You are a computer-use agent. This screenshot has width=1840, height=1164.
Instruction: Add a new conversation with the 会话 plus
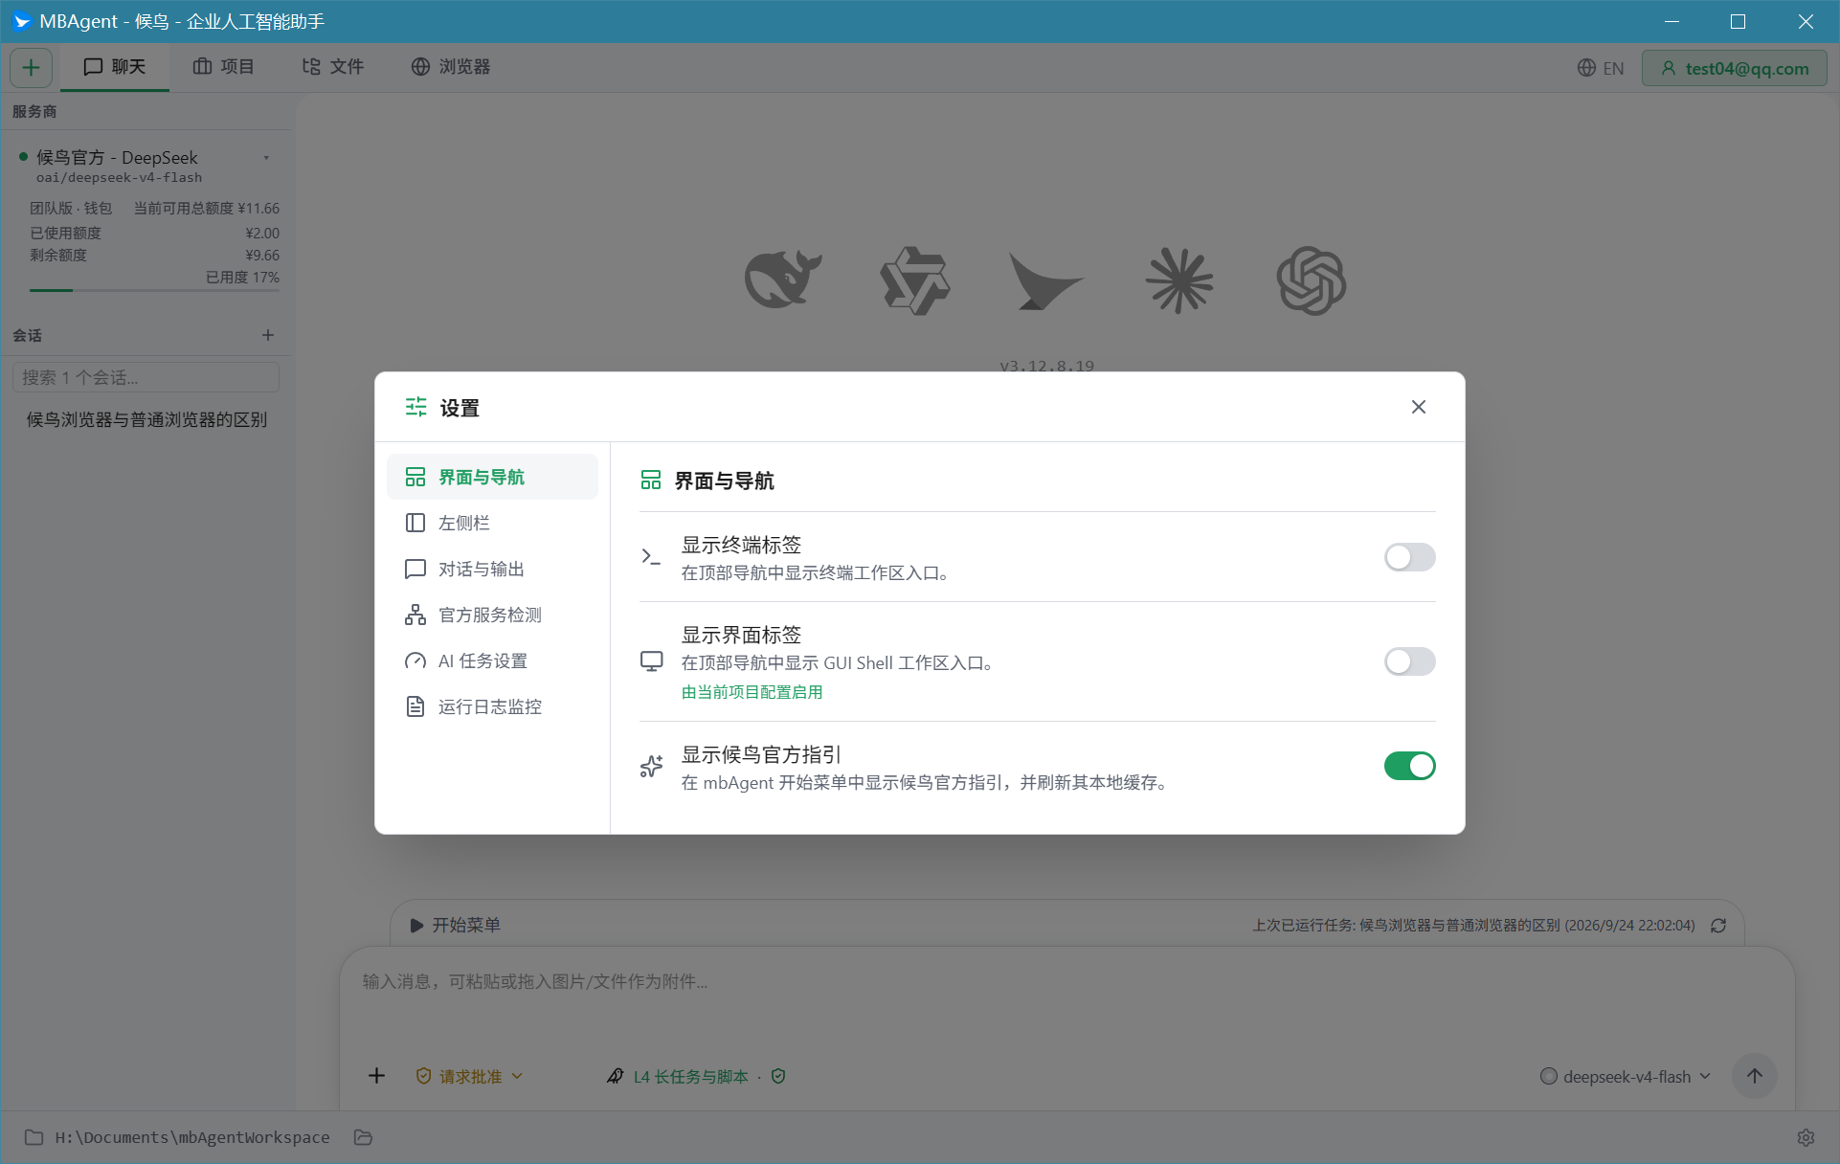click(268, 335)
